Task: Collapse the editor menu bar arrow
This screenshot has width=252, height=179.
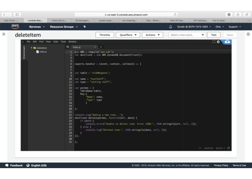Action: coord(23,42)
